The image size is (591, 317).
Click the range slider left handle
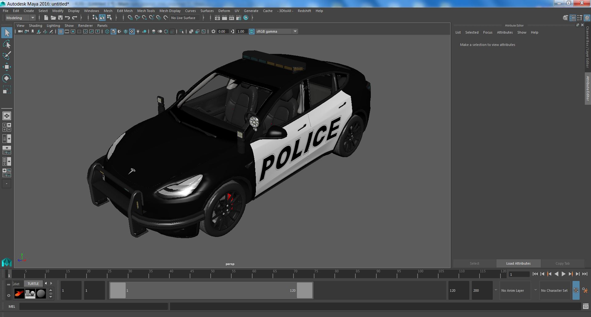pyautogui.click(x=118, y=290)
